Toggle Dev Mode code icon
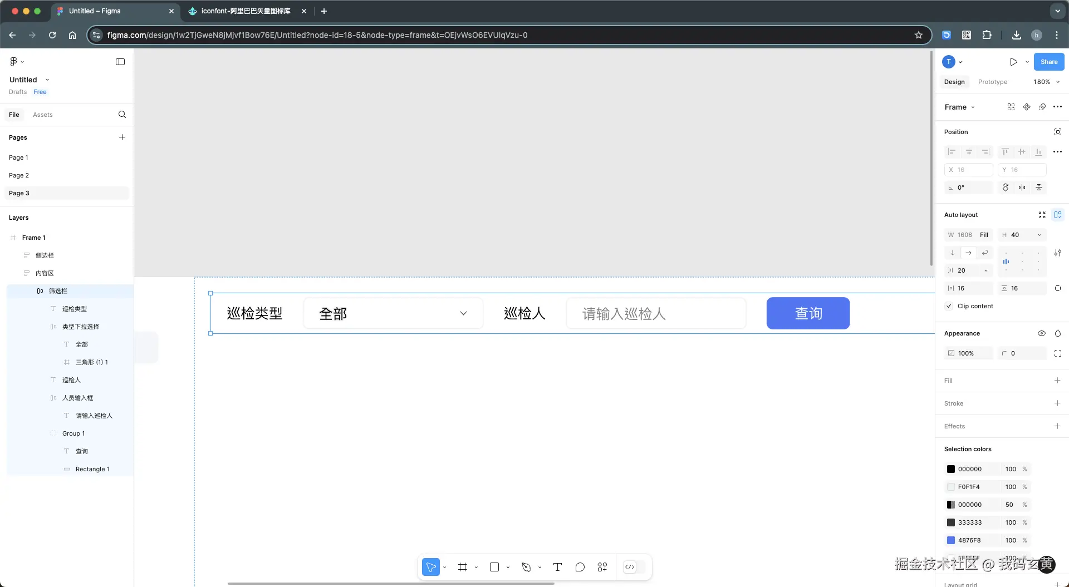The height and width of the screenshot is (587, 1069). coord(630,567)
